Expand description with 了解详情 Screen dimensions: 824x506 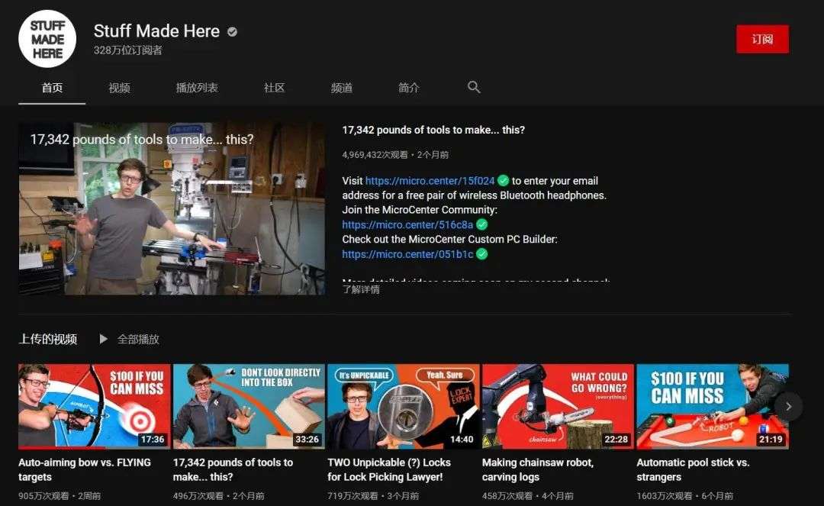click(x=361, y=289)
